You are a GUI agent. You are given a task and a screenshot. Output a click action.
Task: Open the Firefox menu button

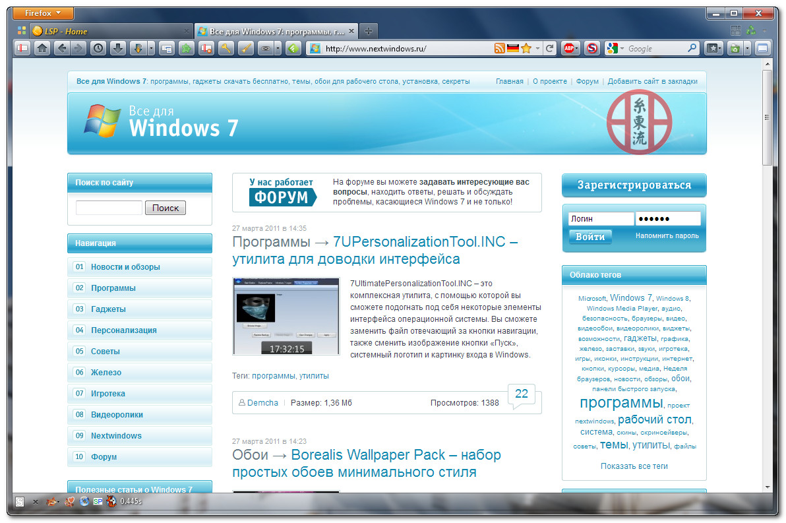point(43,13)
